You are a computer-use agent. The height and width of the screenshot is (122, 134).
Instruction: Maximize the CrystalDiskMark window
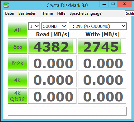click(113, 4)
